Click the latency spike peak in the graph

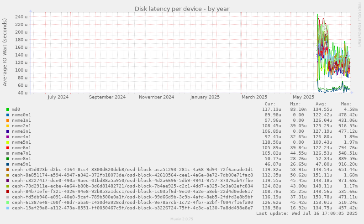pos(317,15)
